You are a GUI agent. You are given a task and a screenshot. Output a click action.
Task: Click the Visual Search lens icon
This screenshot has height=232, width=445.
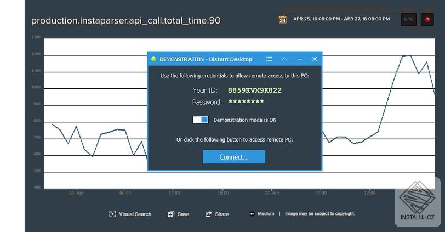pos(112,214)
